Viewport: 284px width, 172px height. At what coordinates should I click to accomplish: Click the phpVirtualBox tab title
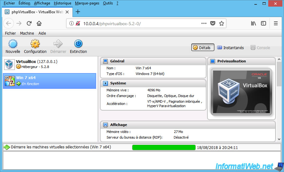tap(37, 12)
